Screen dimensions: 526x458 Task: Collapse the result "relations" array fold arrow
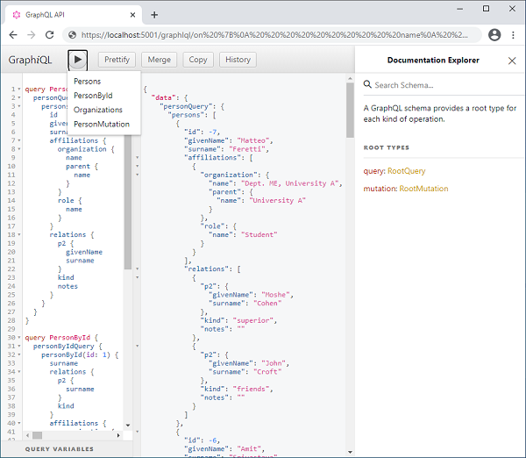pyautogui.click(x=138, y=269)
